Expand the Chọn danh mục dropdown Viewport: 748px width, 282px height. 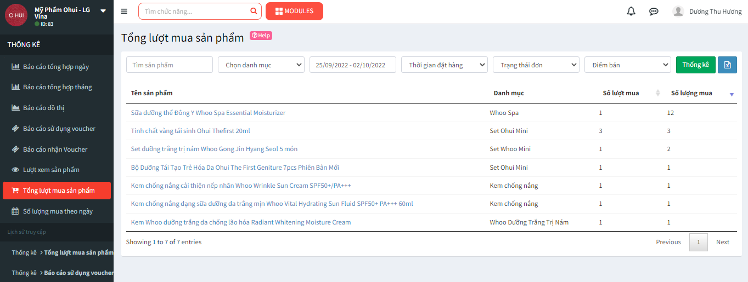(x=261, y=65)
